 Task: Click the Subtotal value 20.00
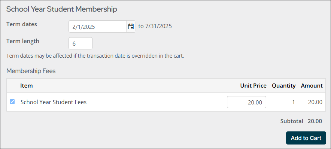pos(315,121)
